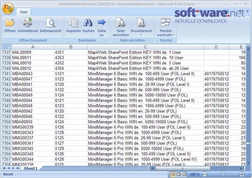
Task: Click the select-all corner button
Action: [x=6, y=47]
